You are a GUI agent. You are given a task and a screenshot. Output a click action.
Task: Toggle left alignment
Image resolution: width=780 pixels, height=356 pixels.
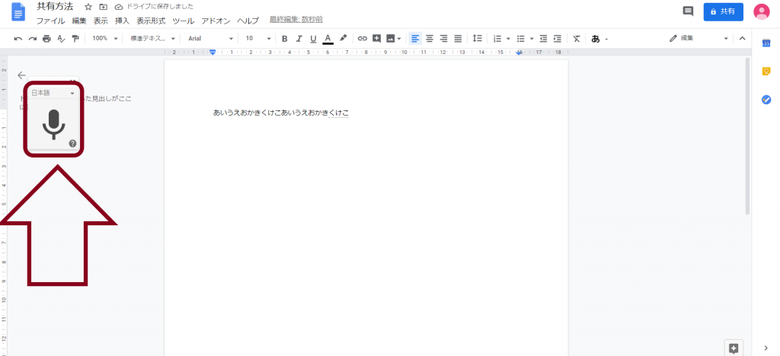coord(415,38)
